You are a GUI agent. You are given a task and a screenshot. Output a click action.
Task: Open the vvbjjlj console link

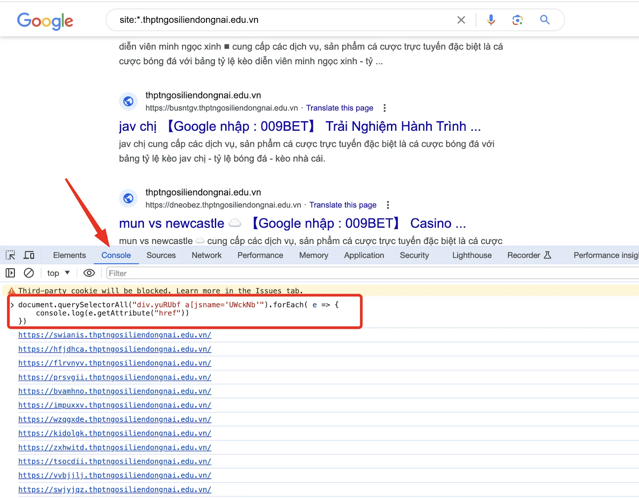tap(115, 475)
